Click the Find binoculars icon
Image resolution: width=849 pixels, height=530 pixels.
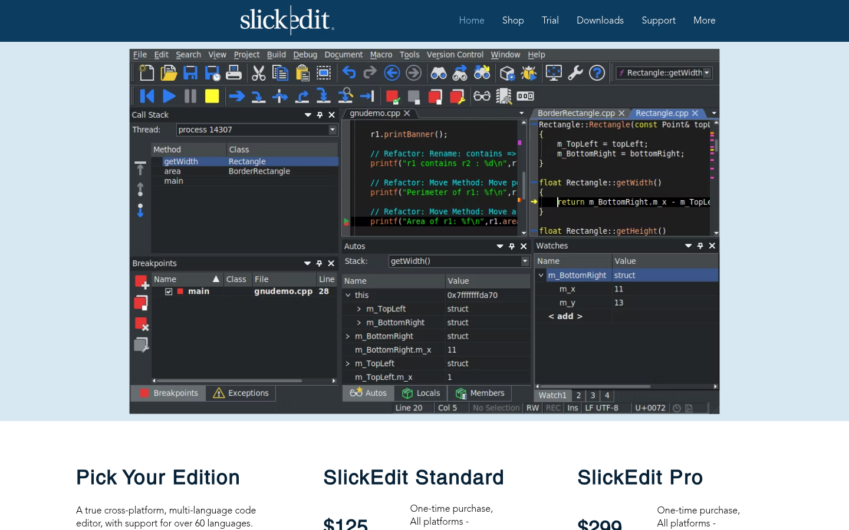[x=439, y=73]
